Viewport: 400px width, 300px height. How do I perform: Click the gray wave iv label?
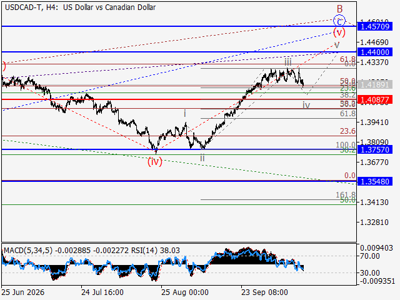[306, 105]
